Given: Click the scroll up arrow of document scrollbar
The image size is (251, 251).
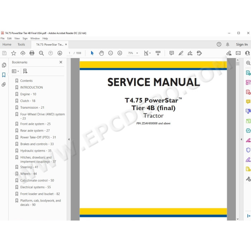Looking at the screenshot, I should 238,60.
